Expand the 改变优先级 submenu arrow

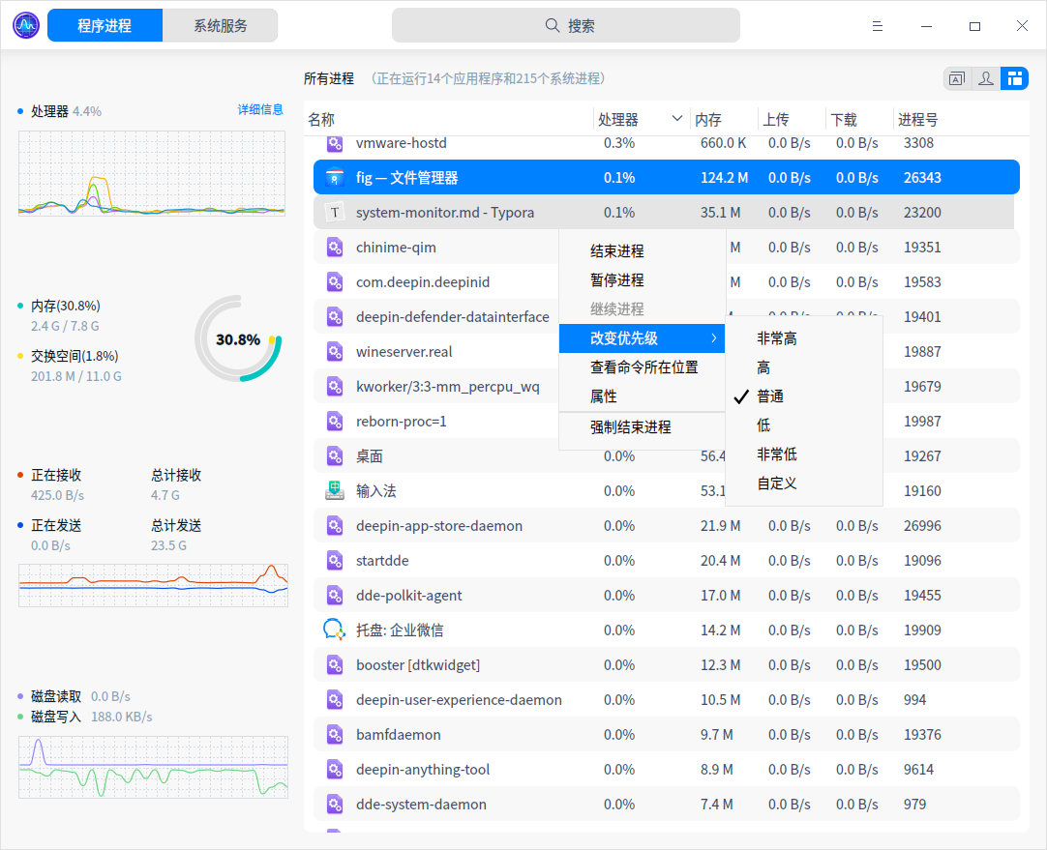click(714, 338)
